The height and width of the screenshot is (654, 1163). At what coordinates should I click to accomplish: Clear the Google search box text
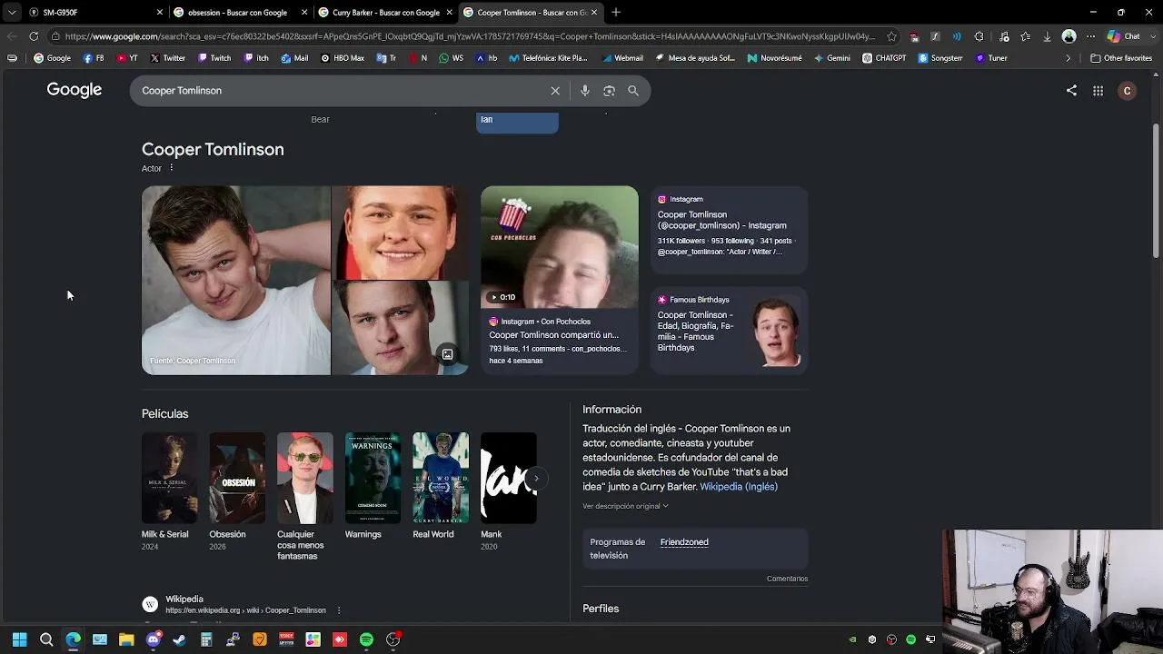555,91
